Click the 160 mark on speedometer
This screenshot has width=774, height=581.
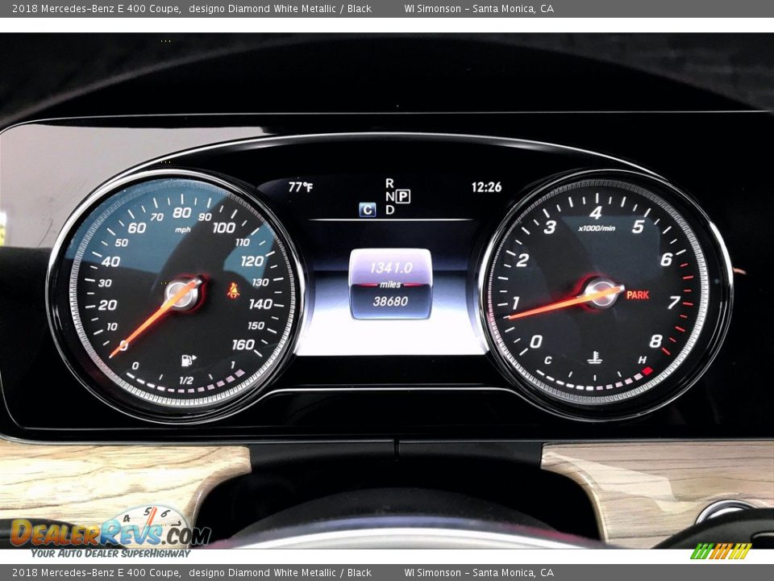pyautogui.click(x=243, y=345)
